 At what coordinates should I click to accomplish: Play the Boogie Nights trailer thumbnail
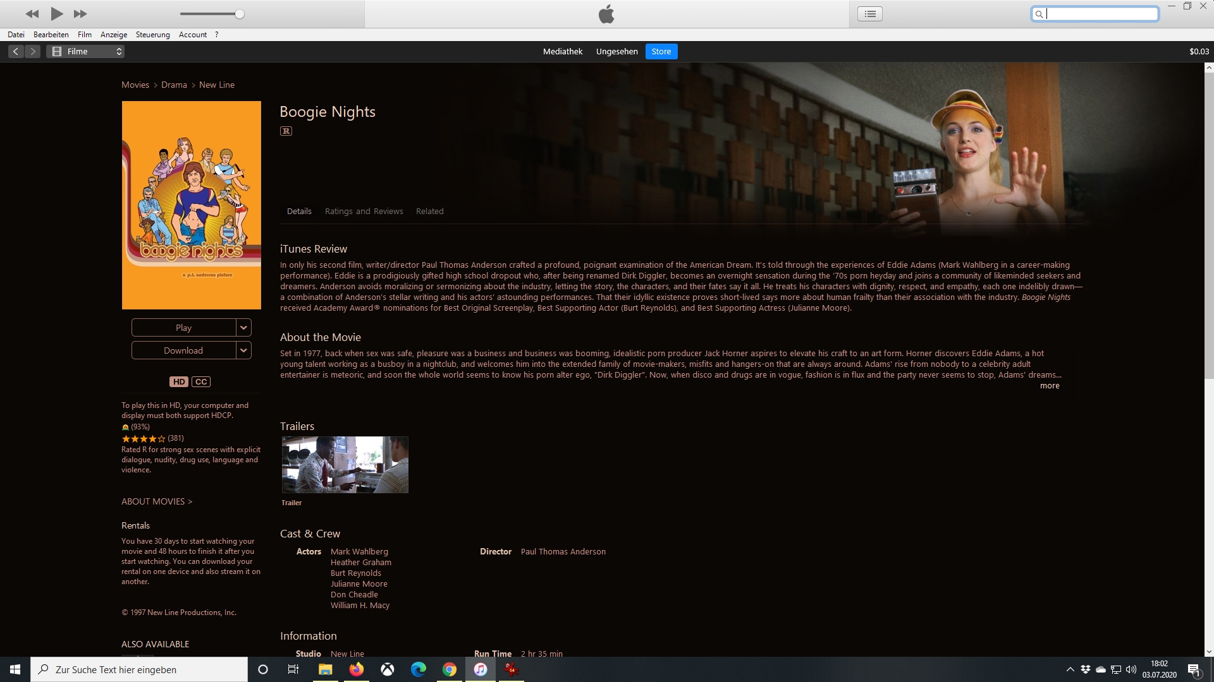(x=345, y=465)
